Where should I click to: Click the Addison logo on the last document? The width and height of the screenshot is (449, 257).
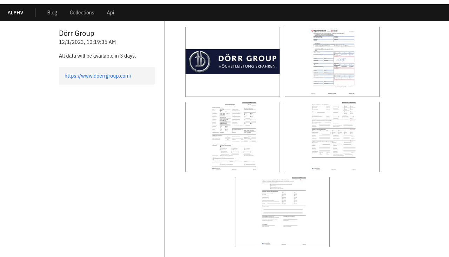pyautogui.click(x=266, y=244)
